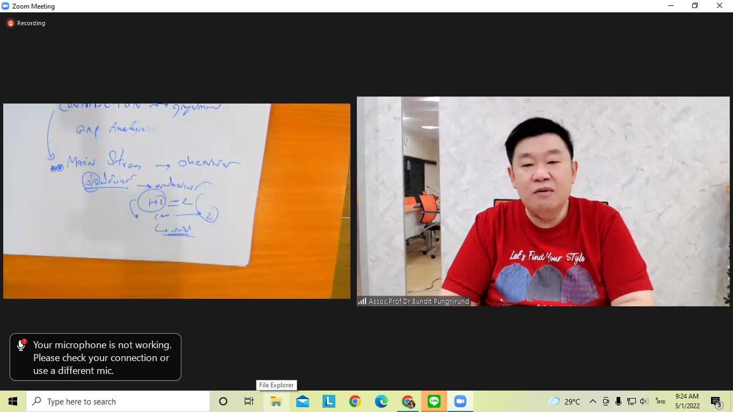
Task: Click the microphone icon in system tray
Action: pos(619,401)
